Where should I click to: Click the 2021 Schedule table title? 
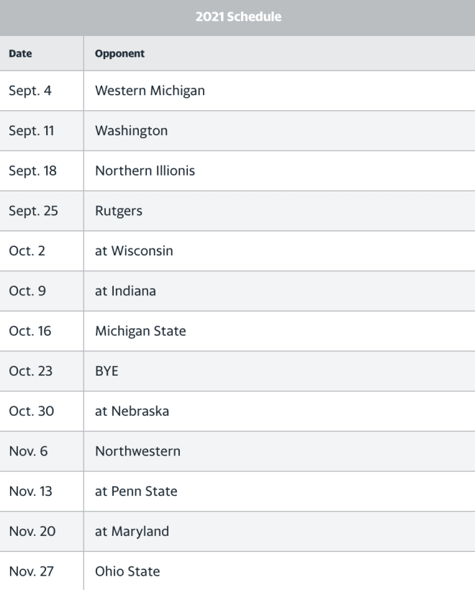[238, 17]
